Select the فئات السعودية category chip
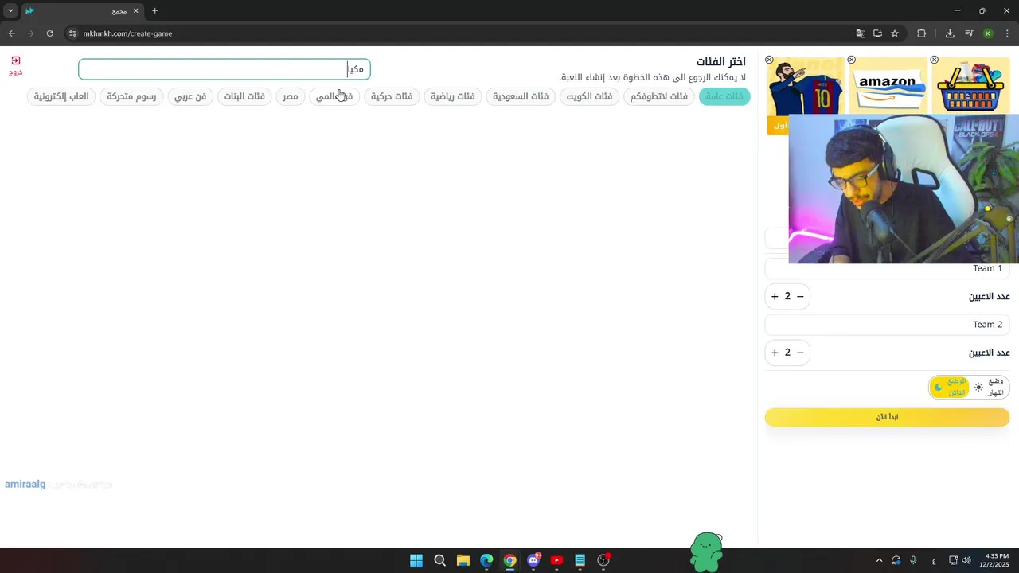Image resolution: width=1019 pixels, height=573 pixels. (x=521, y=96)
